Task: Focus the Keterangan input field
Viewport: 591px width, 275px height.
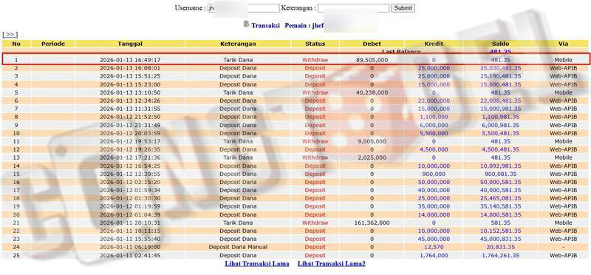Action: tap(353, 8)
